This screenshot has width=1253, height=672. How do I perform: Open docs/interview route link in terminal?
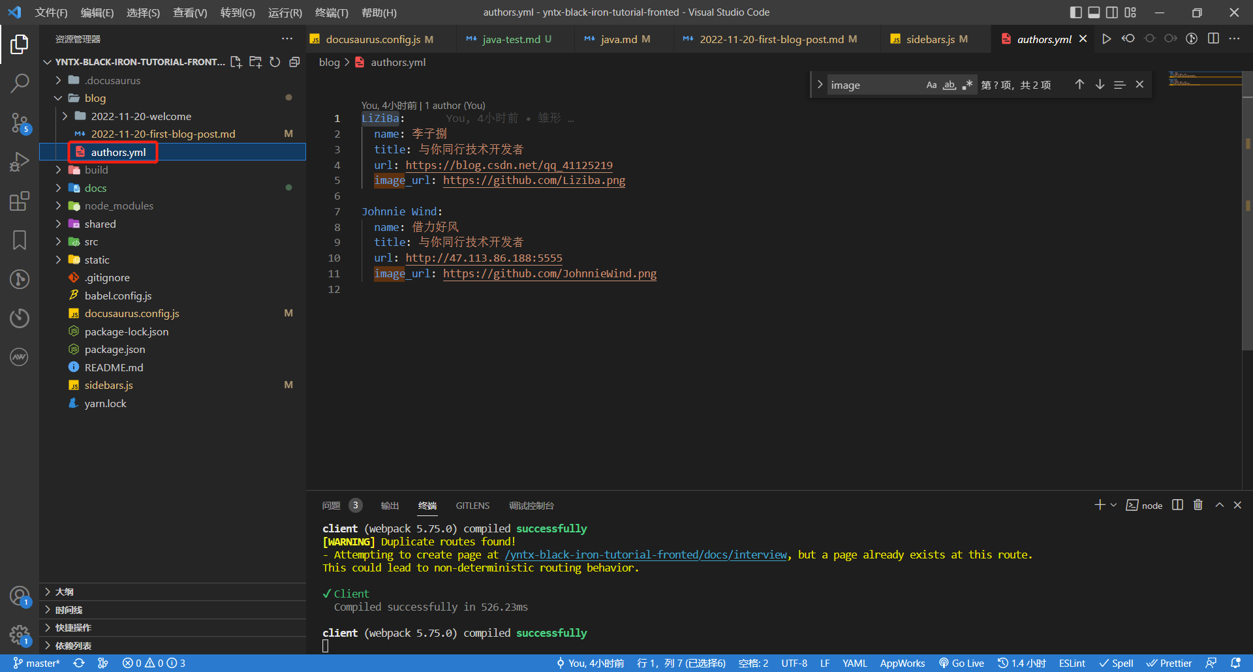(646, 555)
